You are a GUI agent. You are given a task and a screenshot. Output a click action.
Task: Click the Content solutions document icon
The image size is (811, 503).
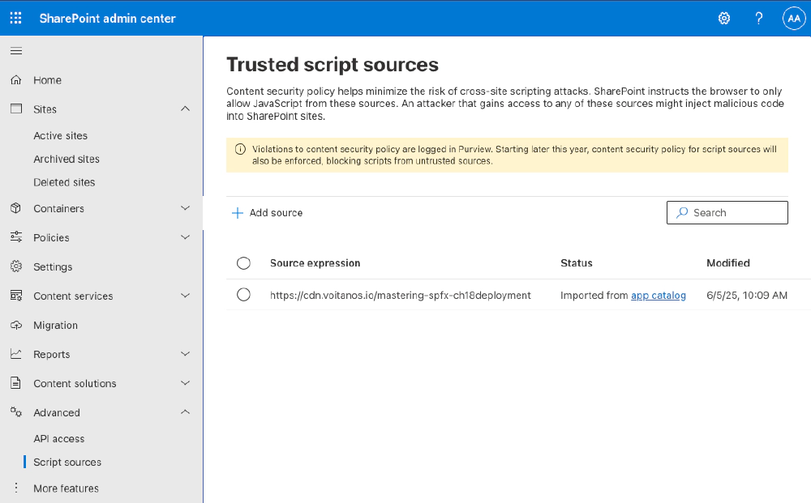[x=16, y=383]
